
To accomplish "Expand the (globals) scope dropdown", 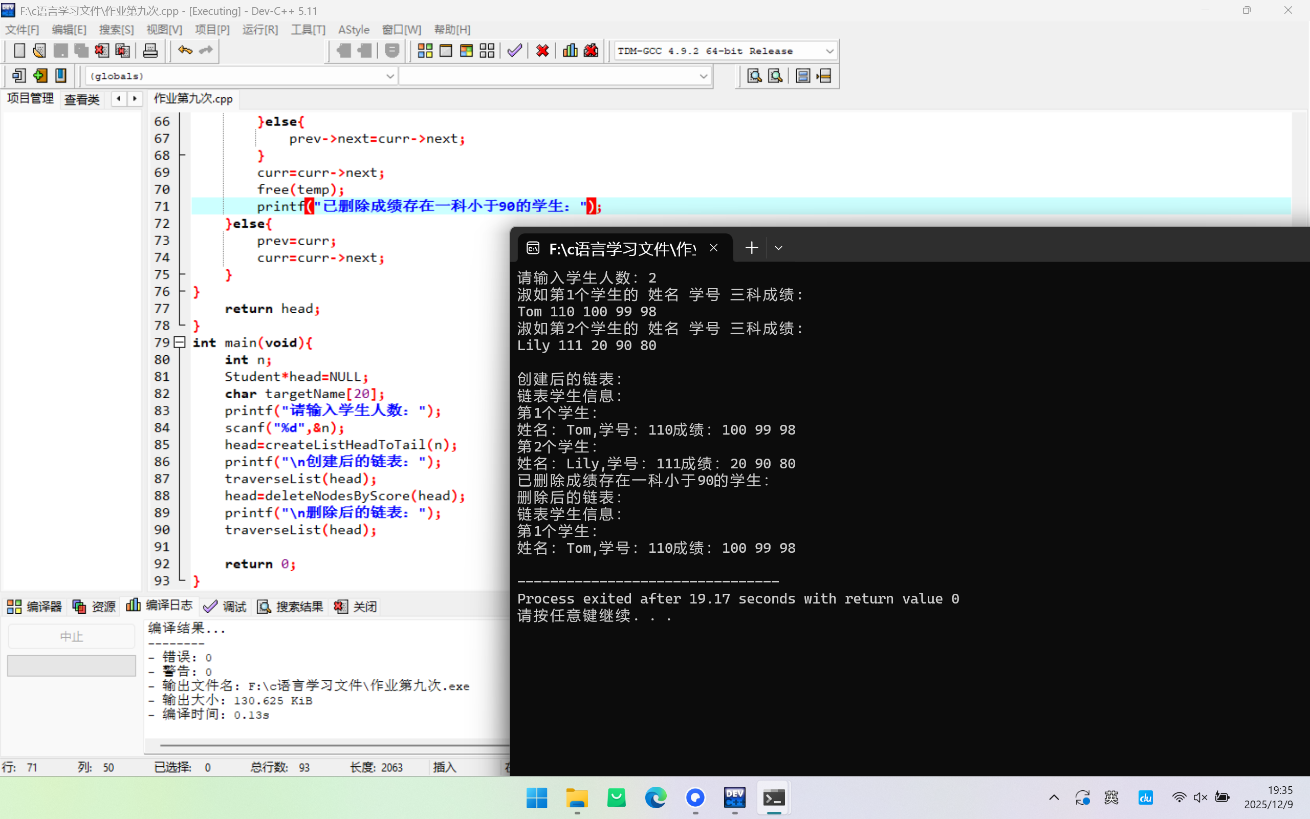I will click(390, 76).
